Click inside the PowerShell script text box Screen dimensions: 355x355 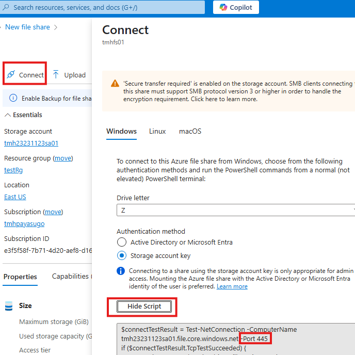coord(236,339)
